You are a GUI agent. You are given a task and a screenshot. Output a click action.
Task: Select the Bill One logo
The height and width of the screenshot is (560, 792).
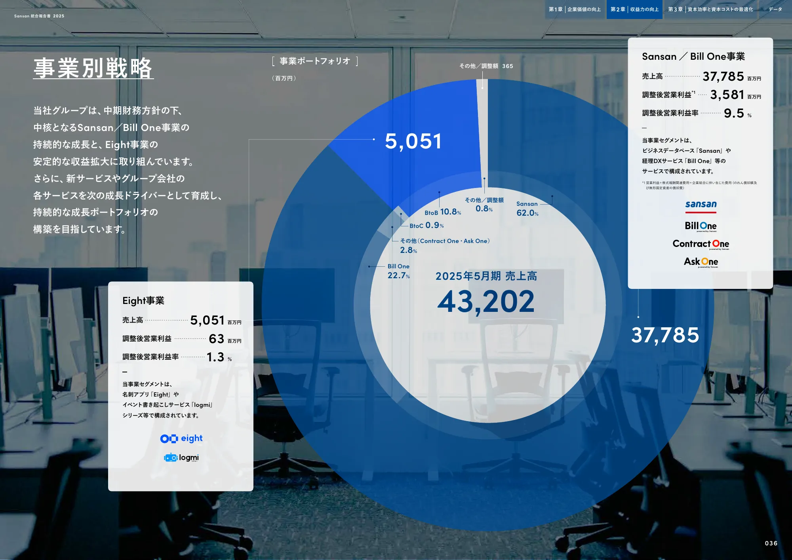point(701,226)
